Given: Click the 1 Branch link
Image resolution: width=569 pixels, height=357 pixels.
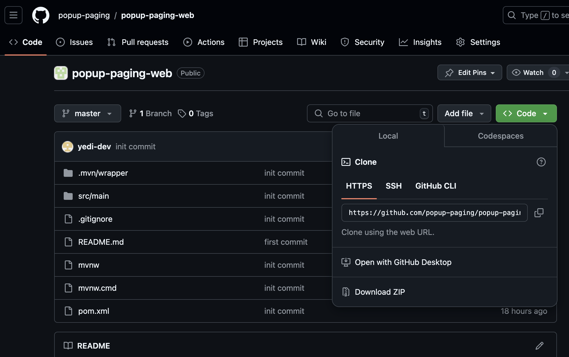Looking at the screenshot, I should (x=150, y=113).
